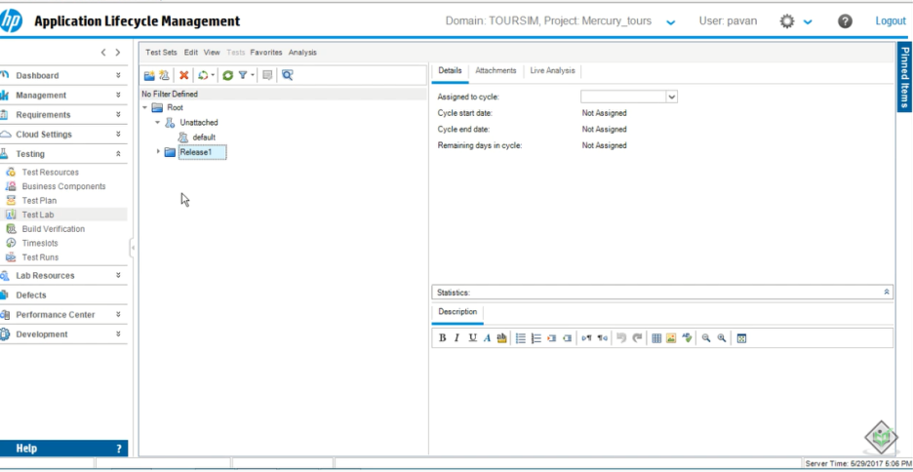The image size is (913, 472).
Task: Zoom in on description editor
Action: pyautogui.click(x=722, y=338)
